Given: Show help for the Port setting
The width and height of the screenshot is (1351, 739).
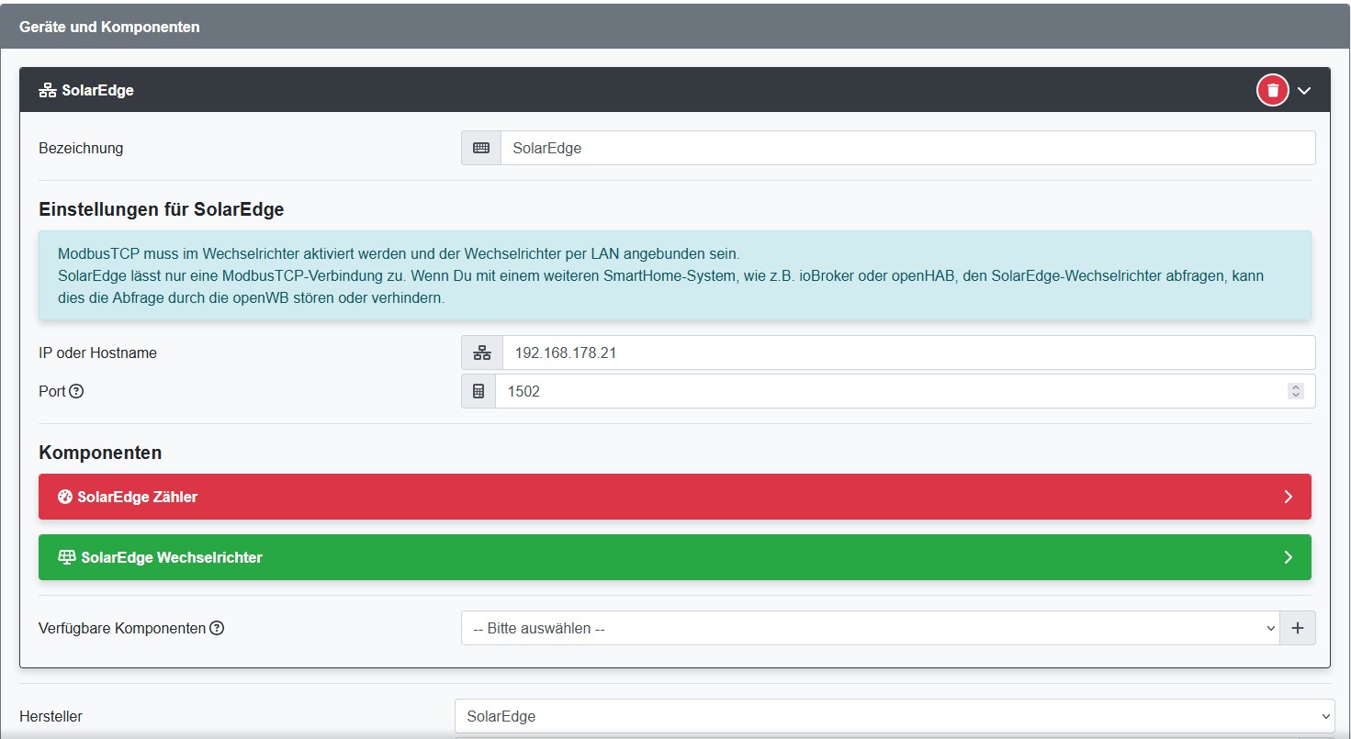Looking at the screenshot, I should [76, 391].
